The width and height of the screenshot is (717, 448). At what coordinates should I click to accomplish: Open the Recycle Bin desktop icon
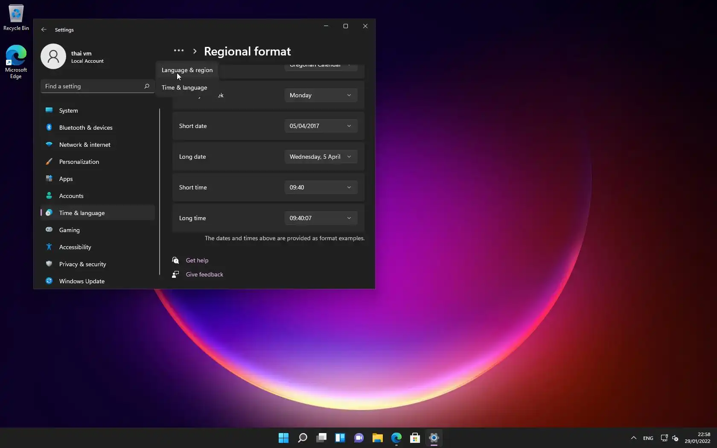[16, 17]
